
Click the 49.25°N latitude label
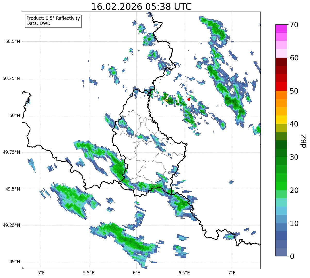(x=11, y=225)
